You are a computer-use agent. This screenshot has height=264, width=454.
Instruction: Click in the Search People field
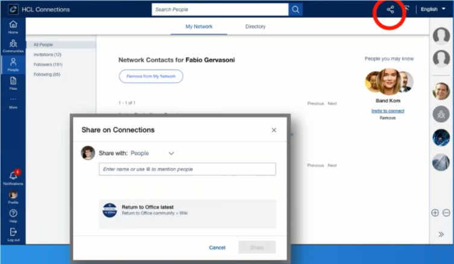pyautogui.click(x=220, y=10)
